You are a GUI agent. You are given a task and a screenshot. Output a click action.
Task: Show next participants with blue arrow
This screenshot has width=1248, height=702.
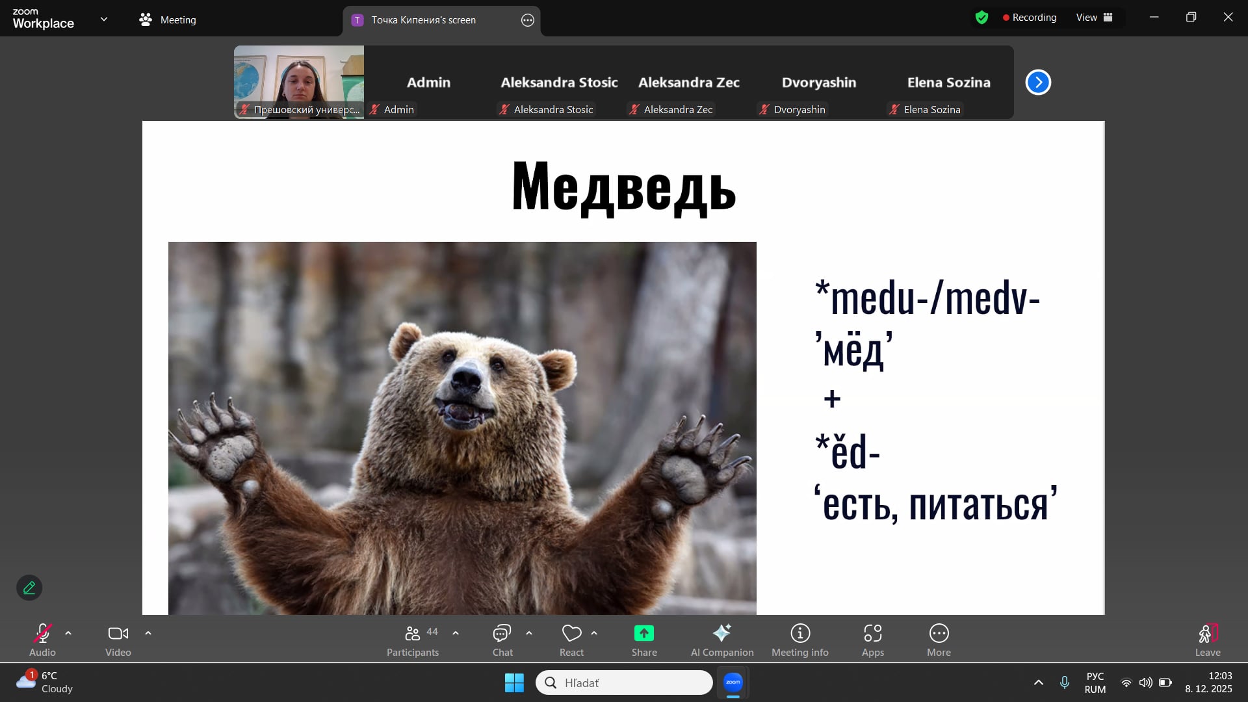1038,83
